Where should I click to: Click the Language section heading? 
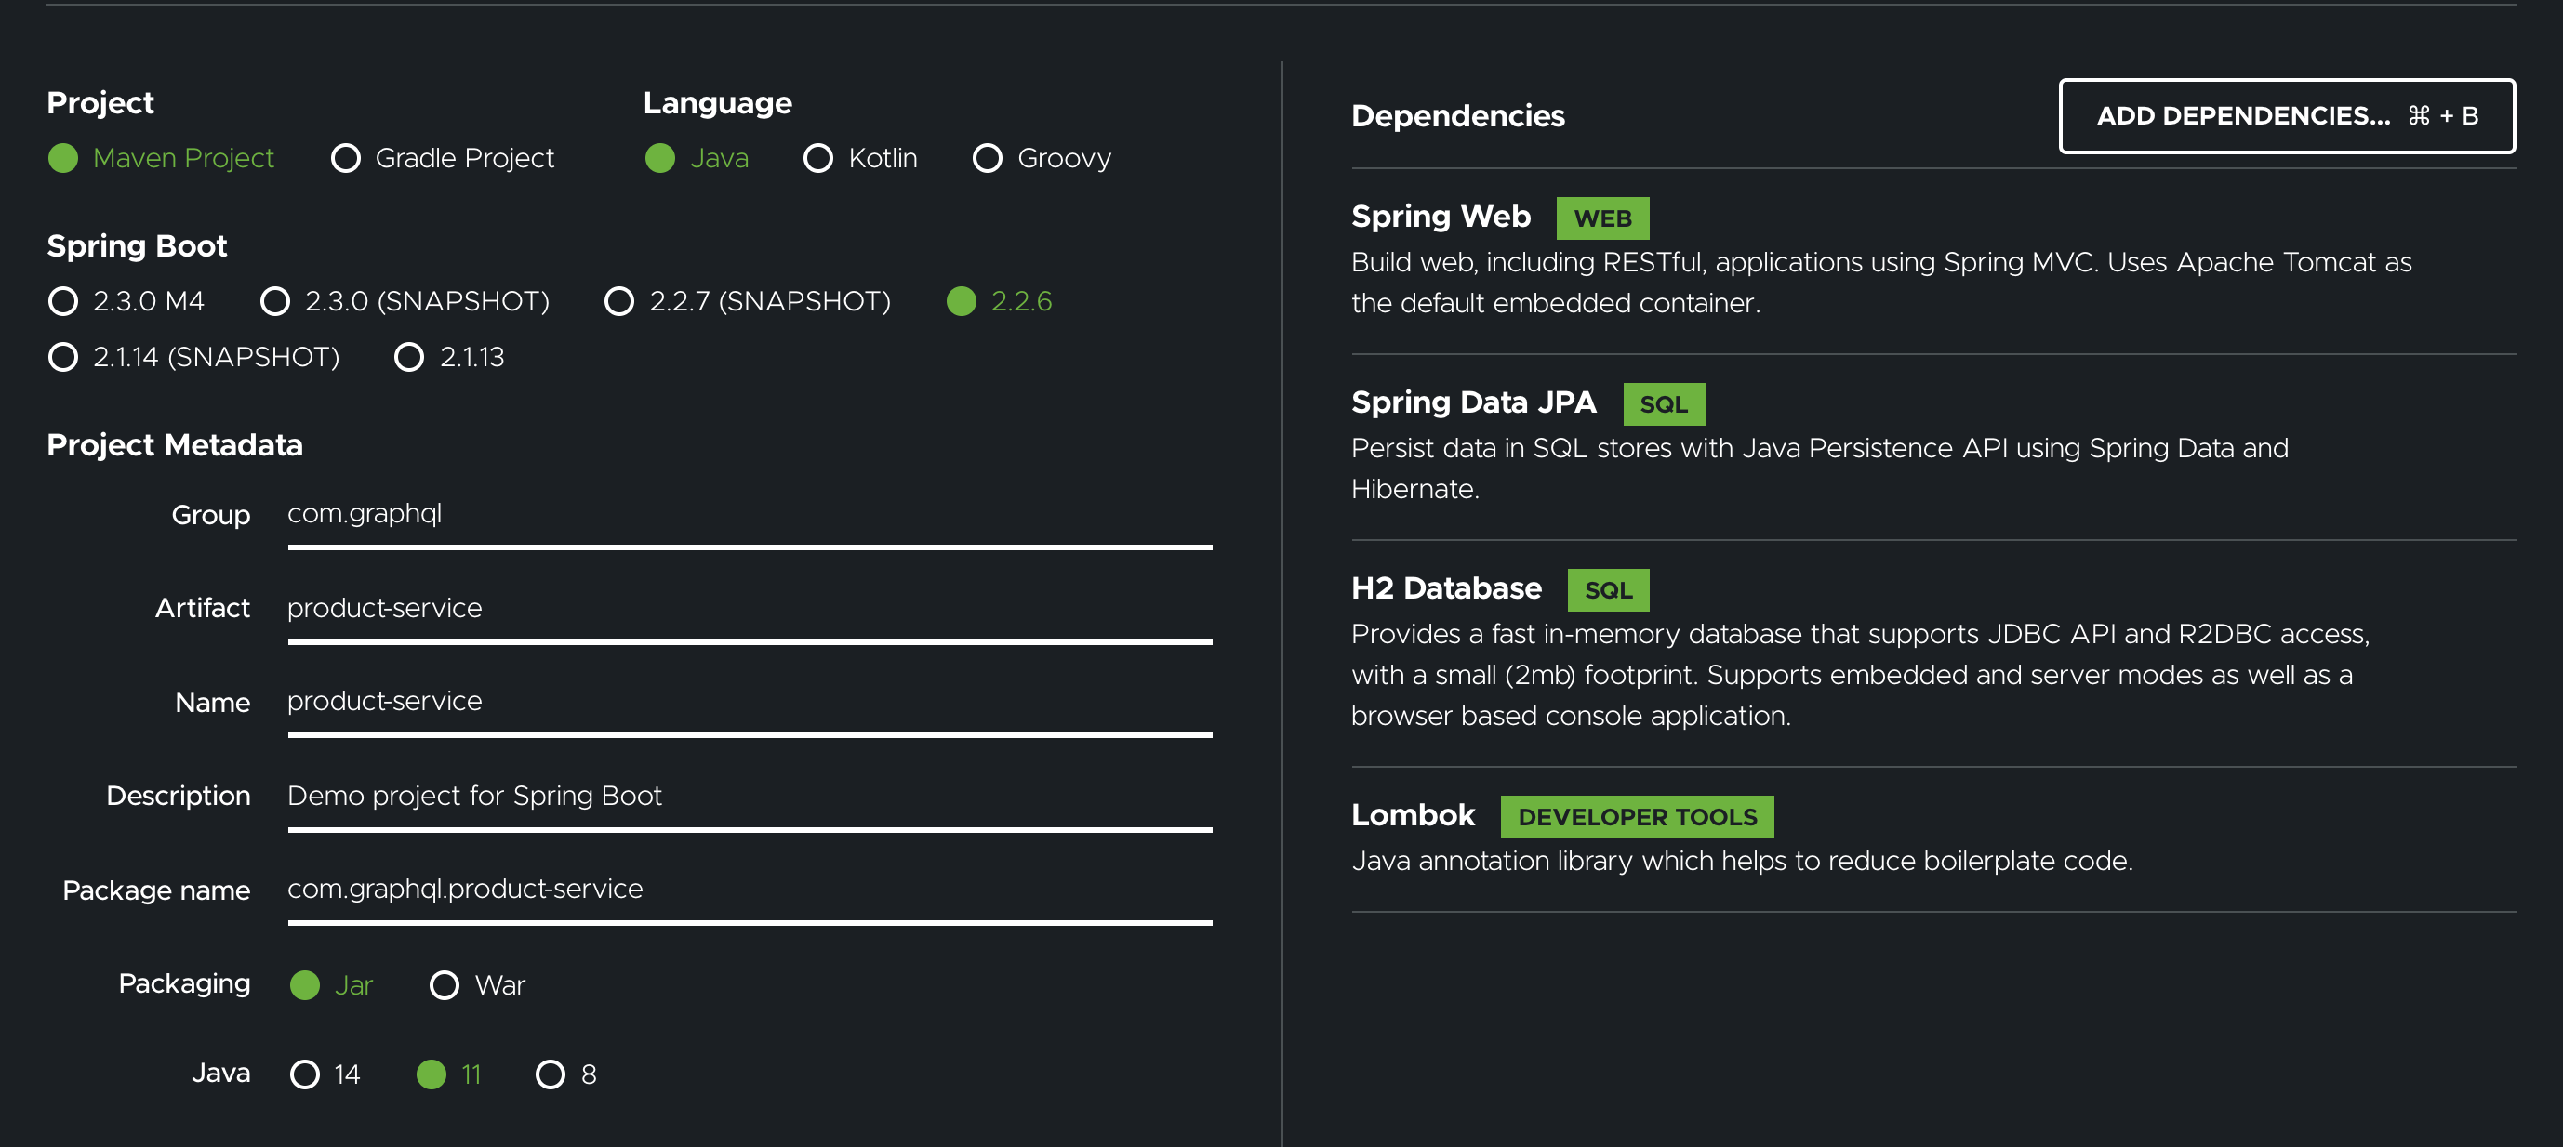[717, 103]
